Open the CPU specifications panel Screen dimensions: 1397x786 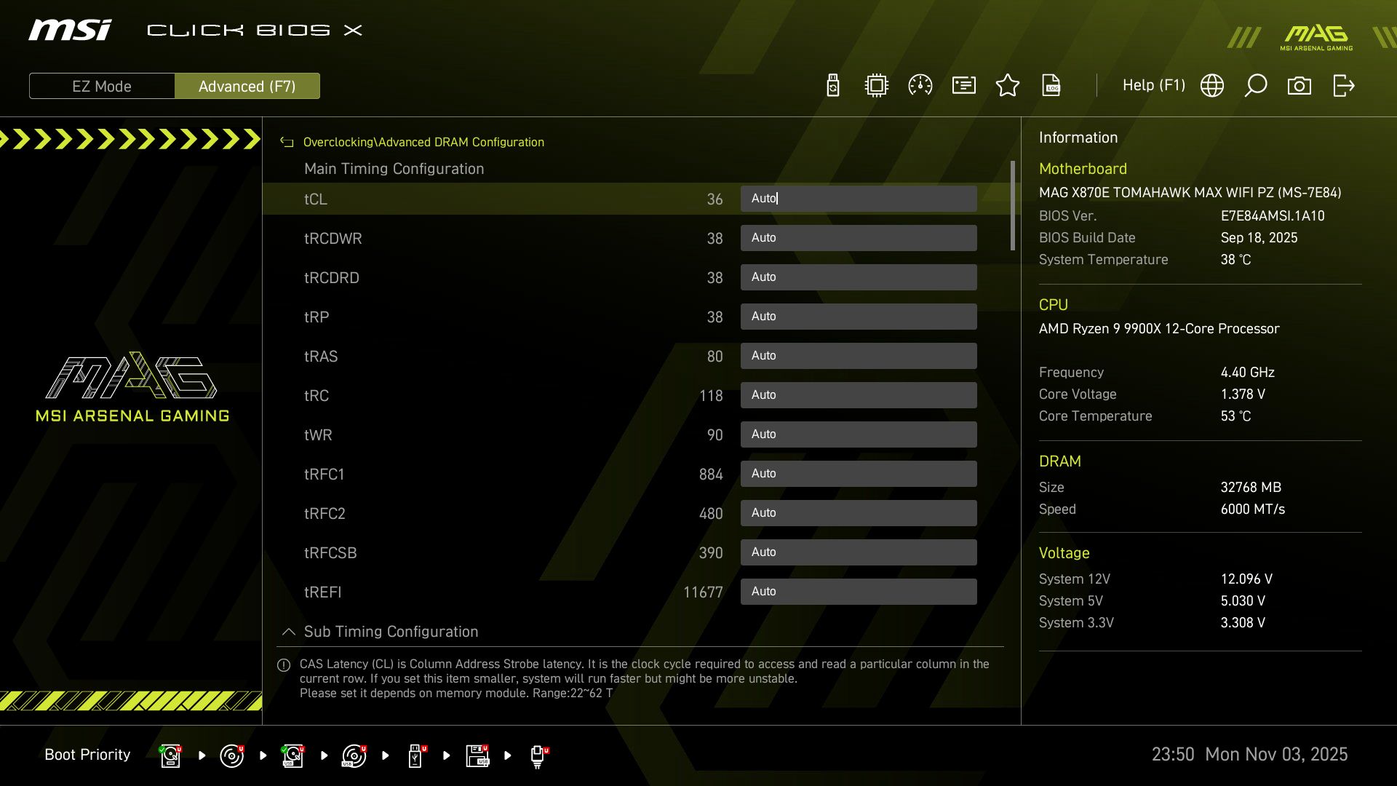(876, 85)
